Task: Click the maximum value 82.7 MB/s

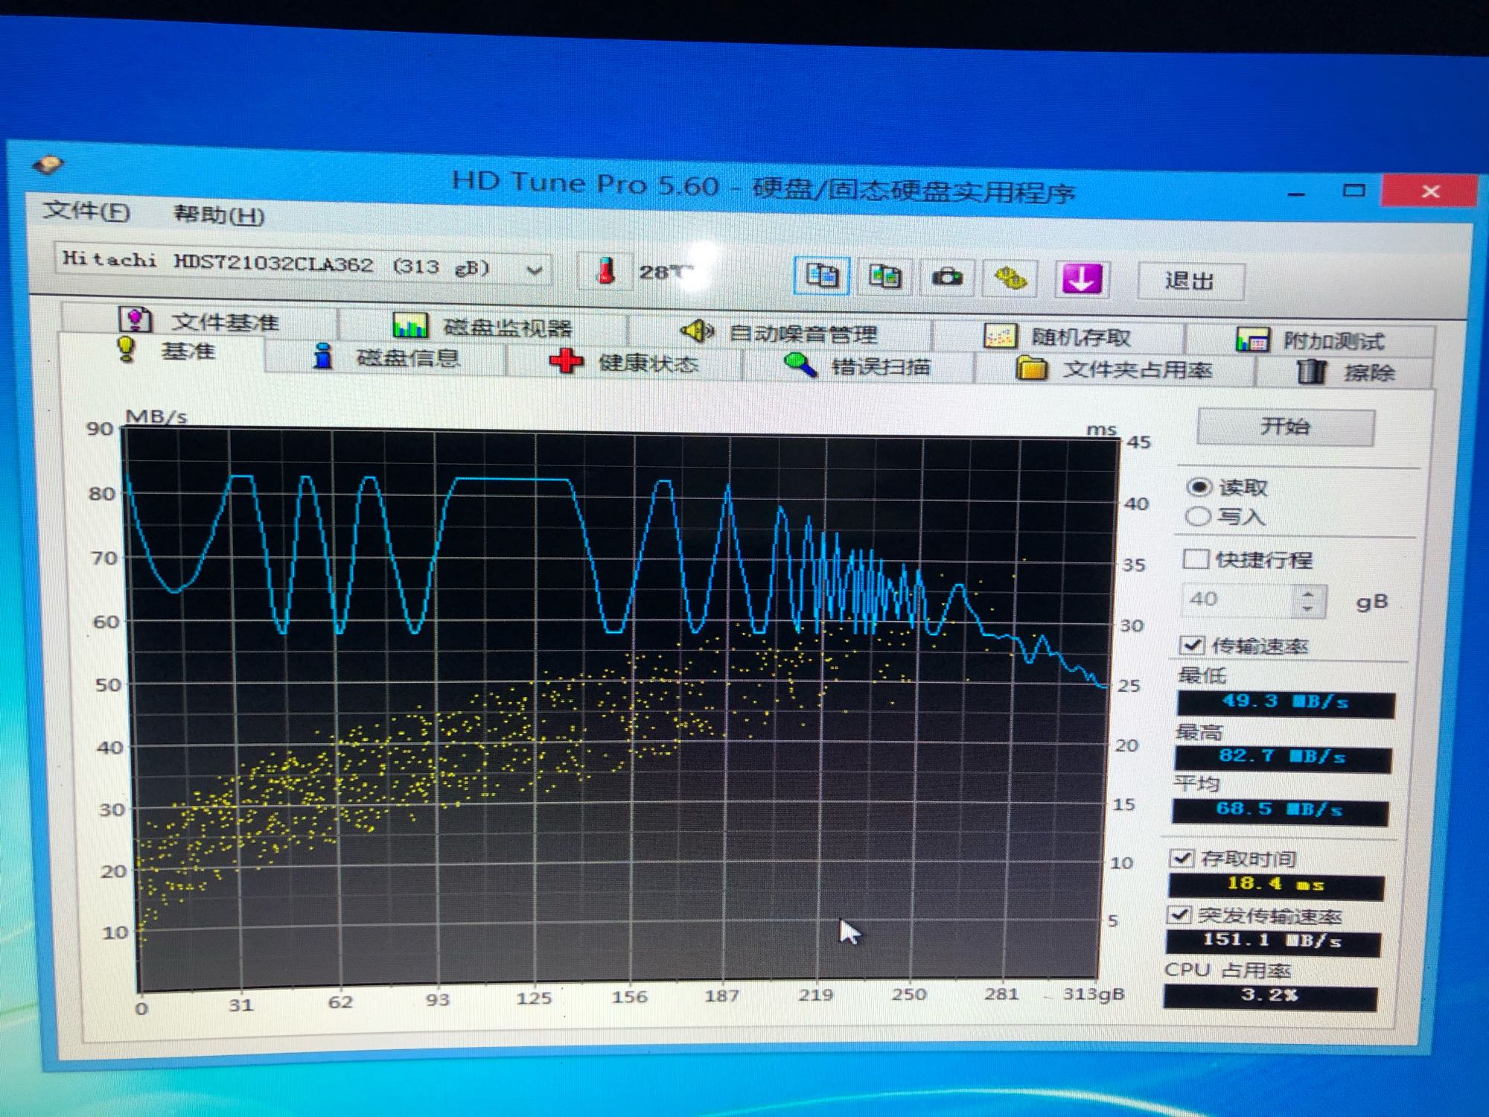Action: click(x=1282, y=757)
